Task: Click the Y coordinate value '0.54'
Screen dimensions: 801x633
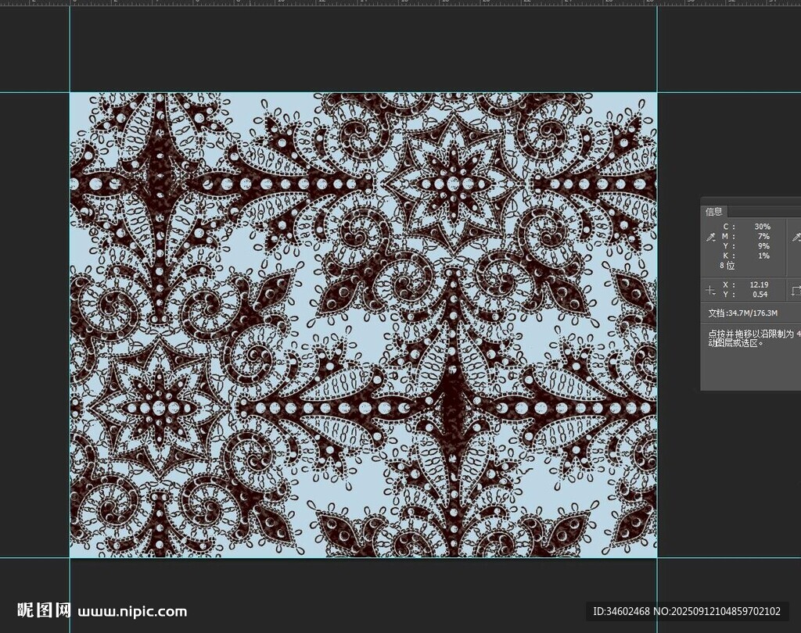Action: (760, 295)
